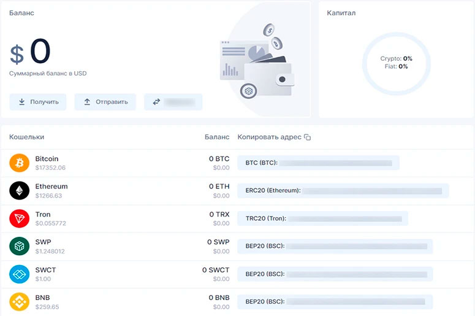Copy the BTC (BTC) wallet address

pos(318,163)
